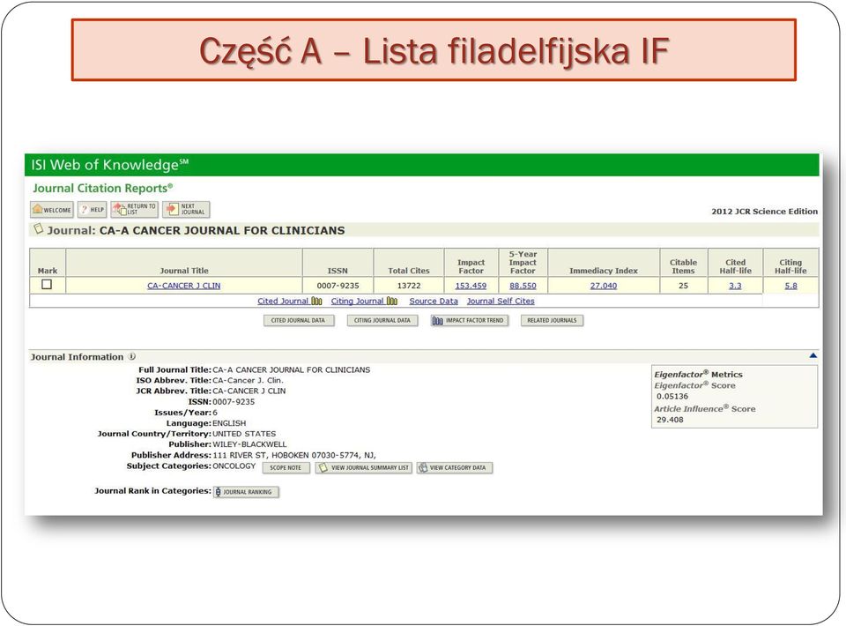Image resolution: width=846 pixels, height=626 pixels.
Task: Click the SCOPE NOTE button
Action: point(286,468)
